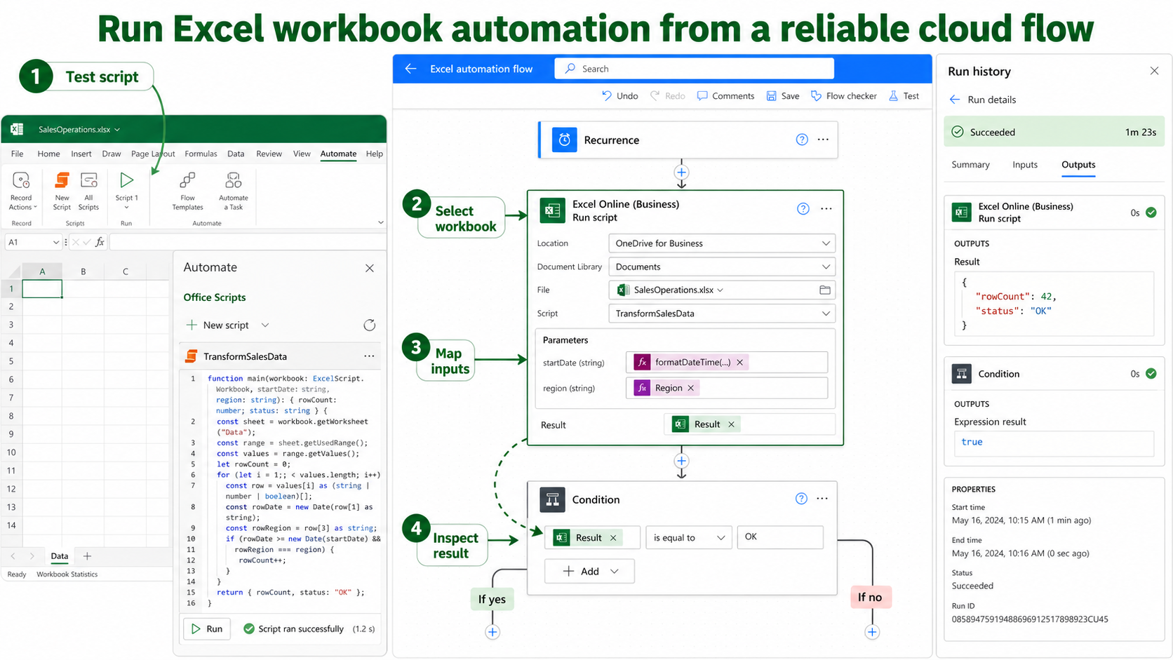
Task: Open help for the Recurrence step
Action: pos(802,140)
